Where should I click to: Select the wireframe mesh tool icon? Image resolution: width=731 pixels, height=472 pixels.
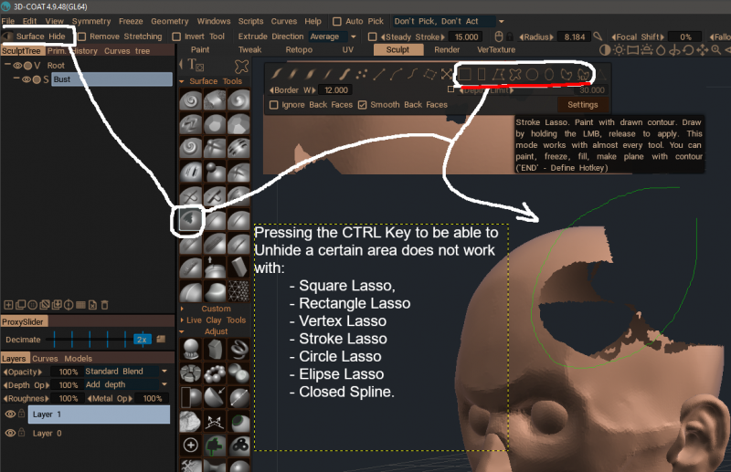tap(238, 291)
